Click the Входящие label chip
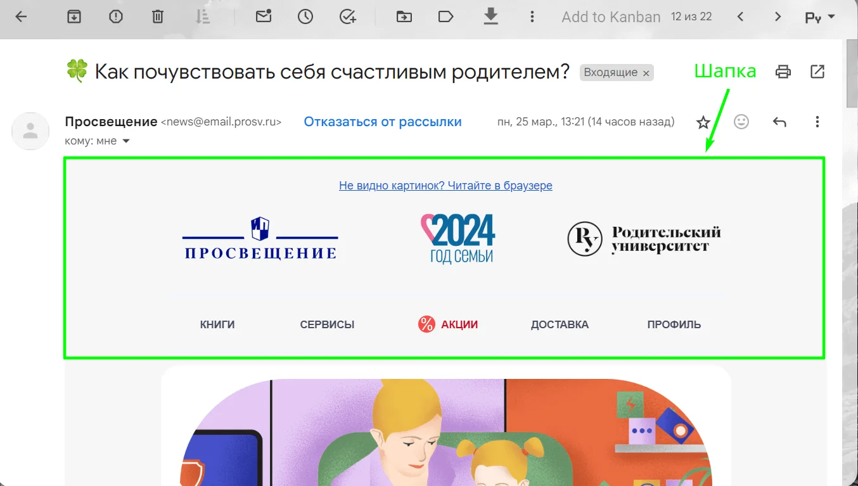The height and width of the screenshot is (486, 858). (x=611, y=72)
